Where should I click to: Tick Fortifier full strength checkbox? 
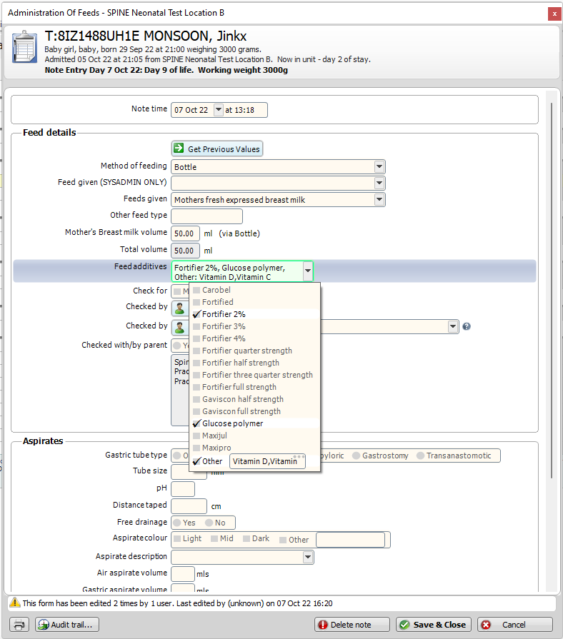click(x=196, y=387)
